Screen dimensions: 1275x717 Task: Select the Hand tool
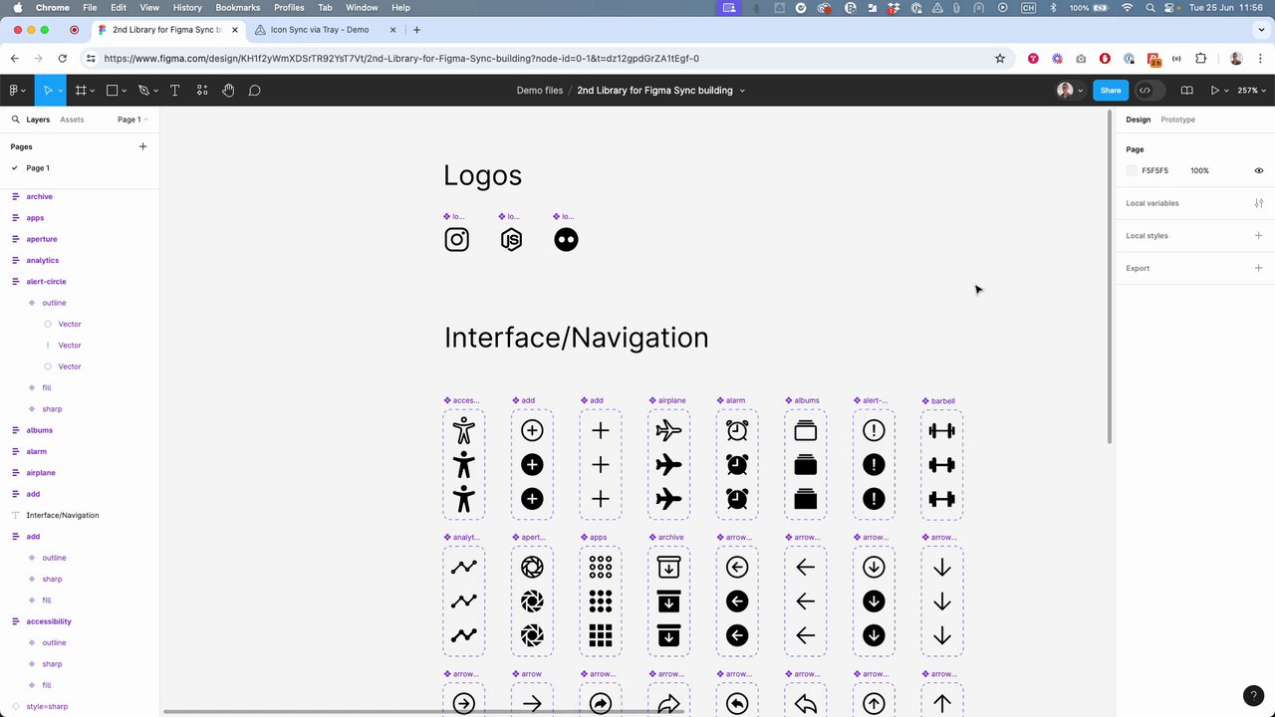[228, 91]
